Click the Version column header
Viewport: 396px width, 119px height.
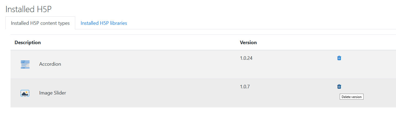(248, 43)
